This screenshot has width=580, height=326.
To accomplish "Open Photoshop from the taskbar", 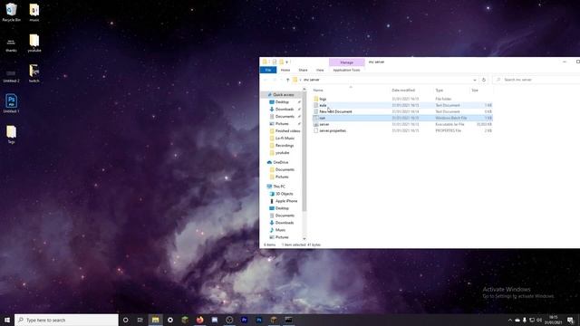I will 259,320.
